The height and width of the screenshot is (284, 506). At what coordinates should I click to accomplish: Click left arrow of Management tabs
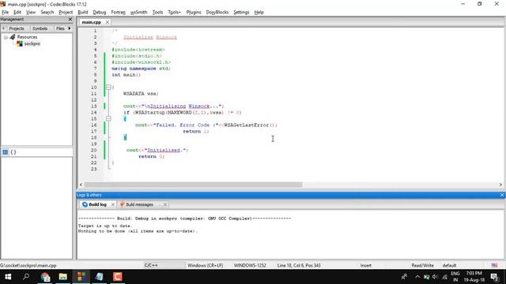[3, 28]
